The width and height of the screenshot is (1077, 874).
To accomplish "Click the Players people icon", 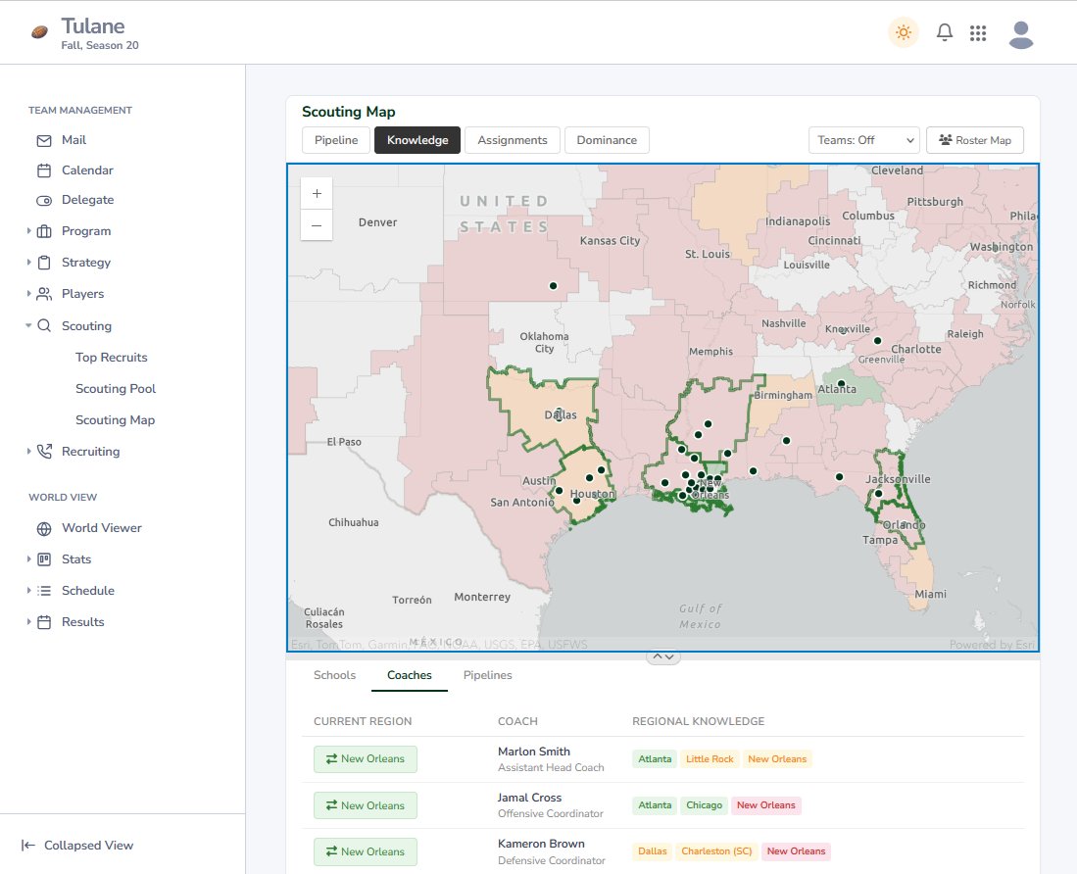I will pyautogui.click(x=44, y=294).
